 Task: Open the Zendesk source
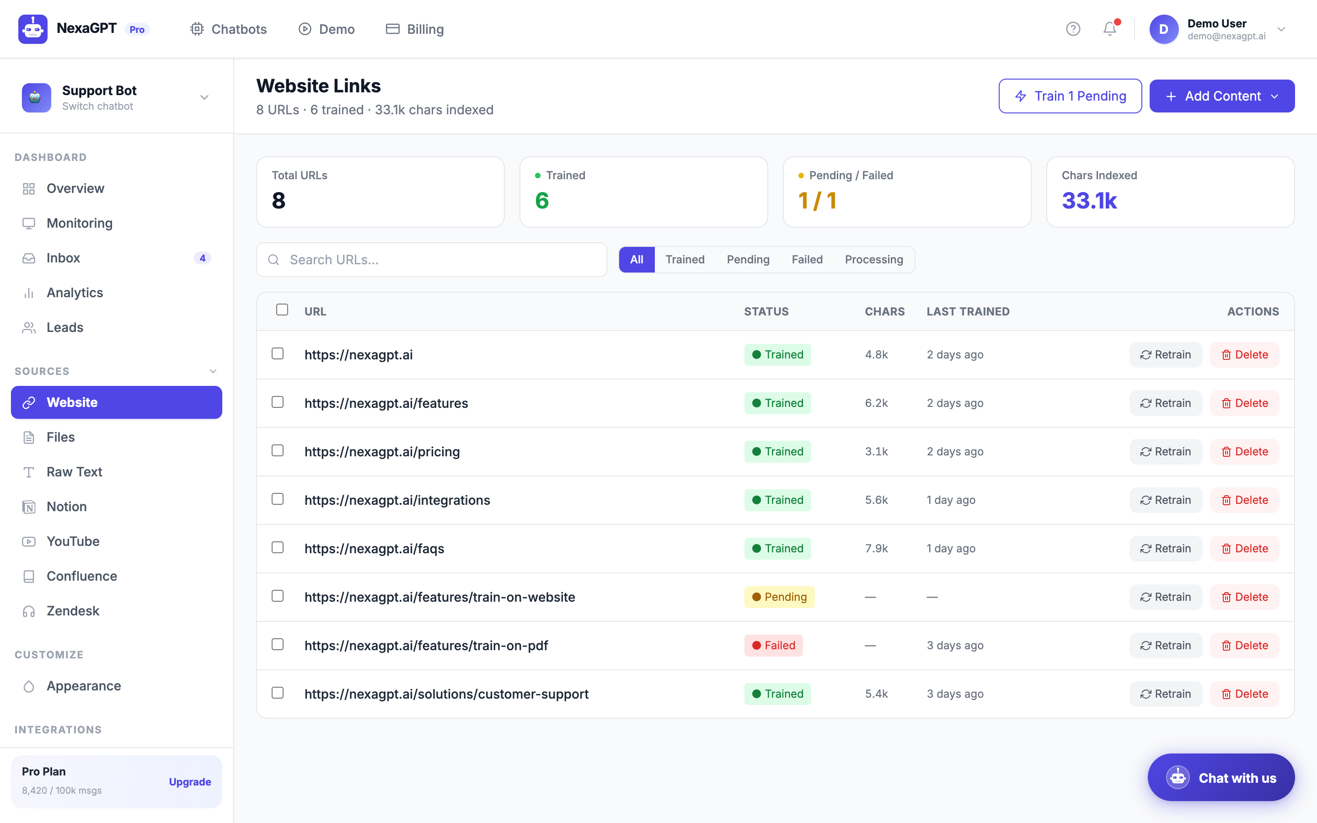(x=117, y=611)
